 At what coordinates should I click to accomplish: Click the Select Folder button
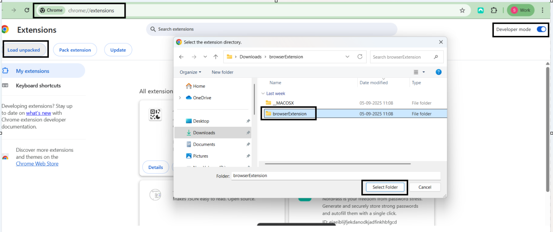[385, 187]
